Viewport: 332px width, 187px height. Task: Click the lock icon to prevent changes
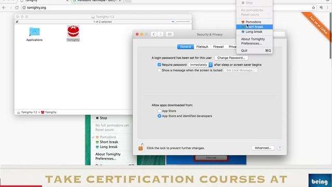tap(141, 147)
